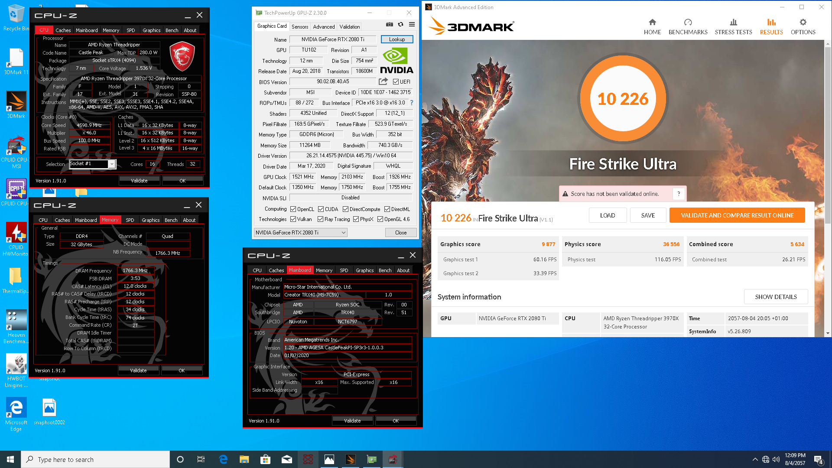Viewport: 832px width, 468px height.
Task: Click the Windows taskbar search box
Action: point(95,459)
